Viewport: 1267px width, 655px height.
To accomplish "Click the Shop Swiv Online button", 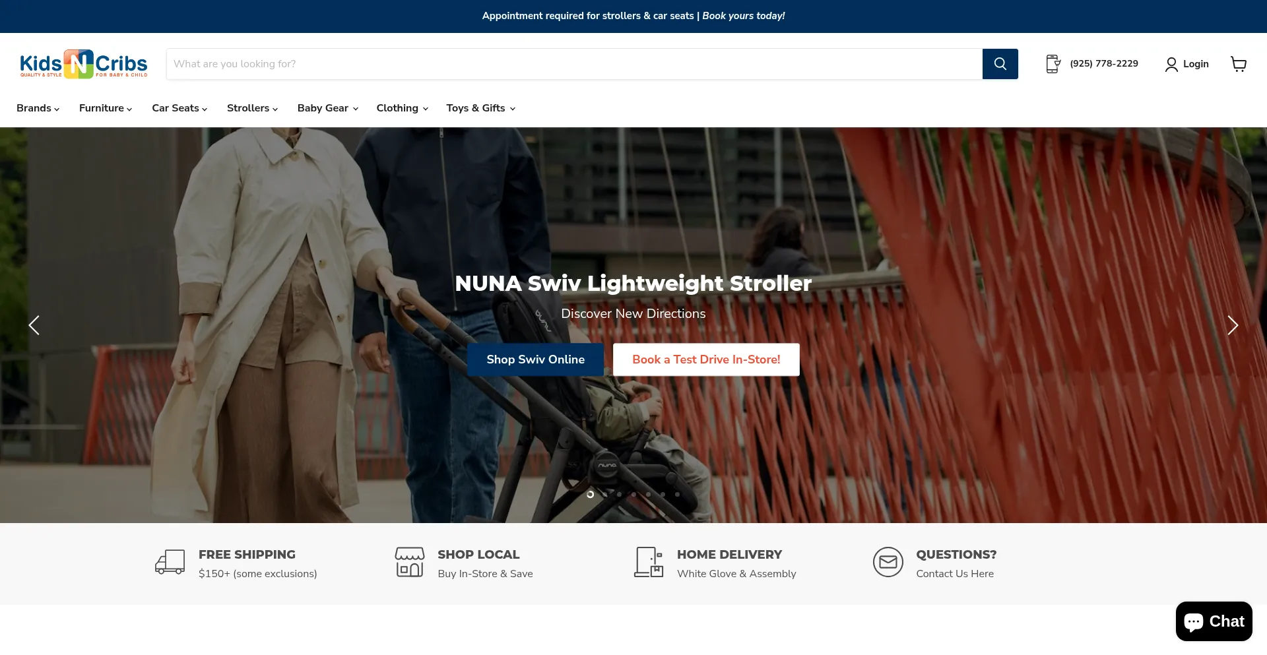I will coord(535,359).
